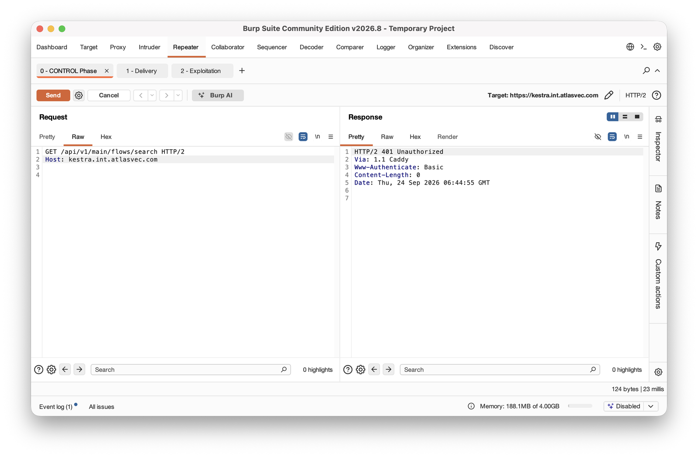Open All issues in status bar
Image resolution: width=698 pixels, height=457 pixels.
pyautogui.click(x=102, y=407)
